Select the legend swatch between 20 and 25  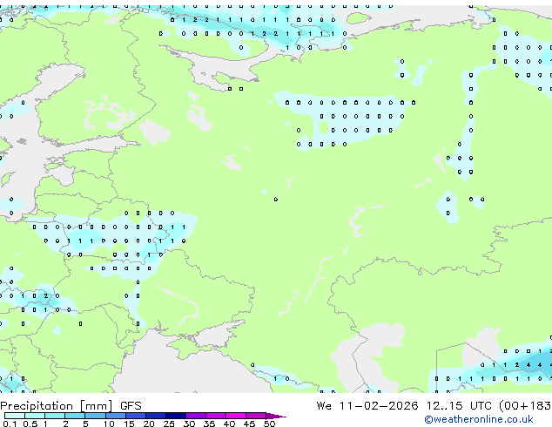tap(155, 416)
